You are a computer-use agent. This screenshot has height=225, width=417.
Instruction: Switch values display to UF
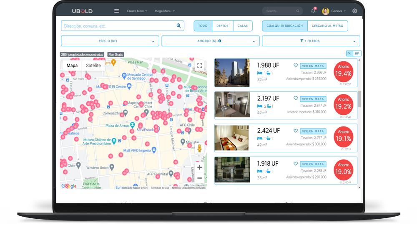(x=357, y=53)
